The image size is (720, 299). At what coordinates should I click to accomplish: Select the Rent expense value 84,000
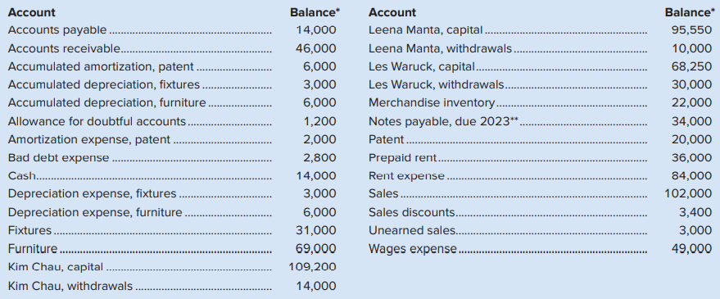691,176
